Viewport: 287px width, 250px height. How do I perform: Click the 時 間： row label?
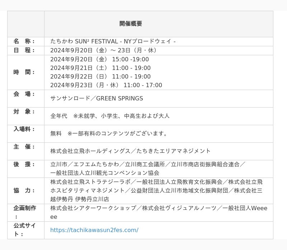click(x=24, y=72)
